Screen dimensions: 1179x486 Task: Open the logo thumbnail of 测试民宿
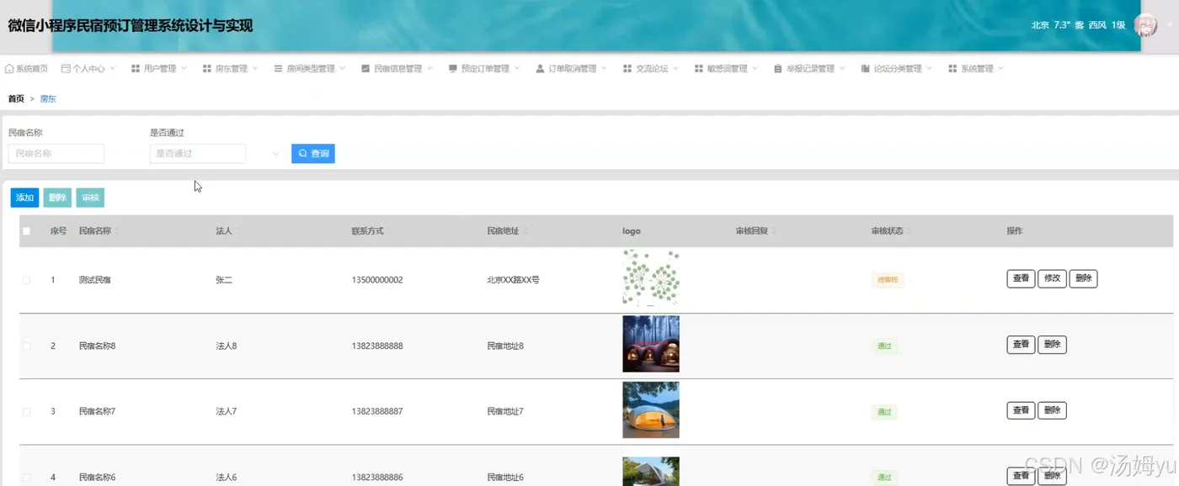point(651,278)
